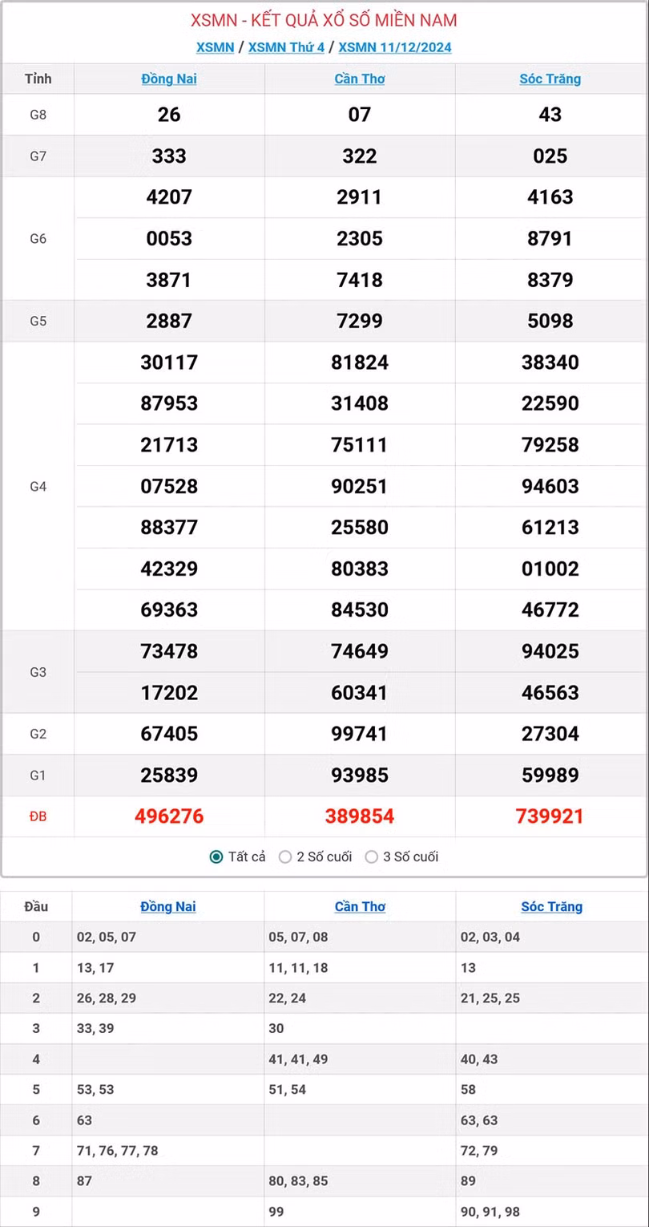Open Đồng Nai link in results table header
This screenshot has height=1227, width=649.
click(169, 79)
